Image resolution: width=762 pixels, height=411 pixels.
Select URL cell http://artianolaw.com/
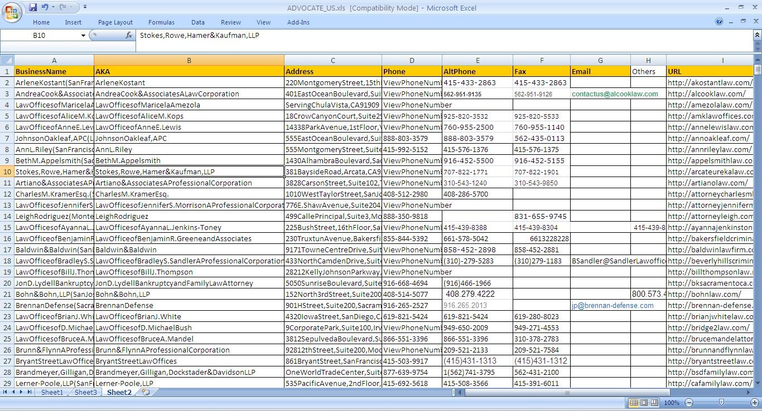(x=710, y=183)
